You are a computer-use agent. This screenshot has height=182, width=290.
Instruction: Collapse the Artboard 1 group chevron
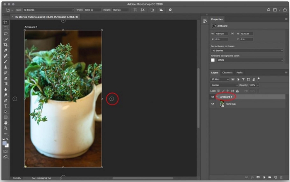click(217, 97)
